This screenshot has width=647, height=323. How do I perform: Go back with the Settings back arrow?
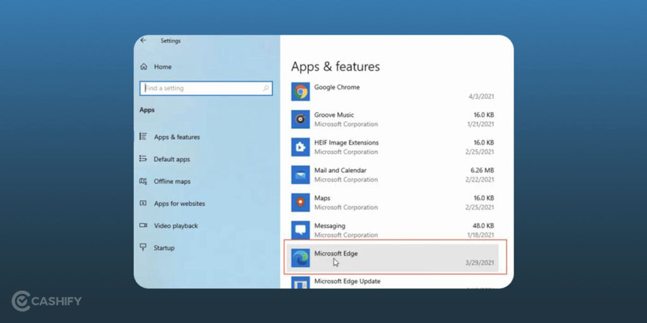click(143, 40)
